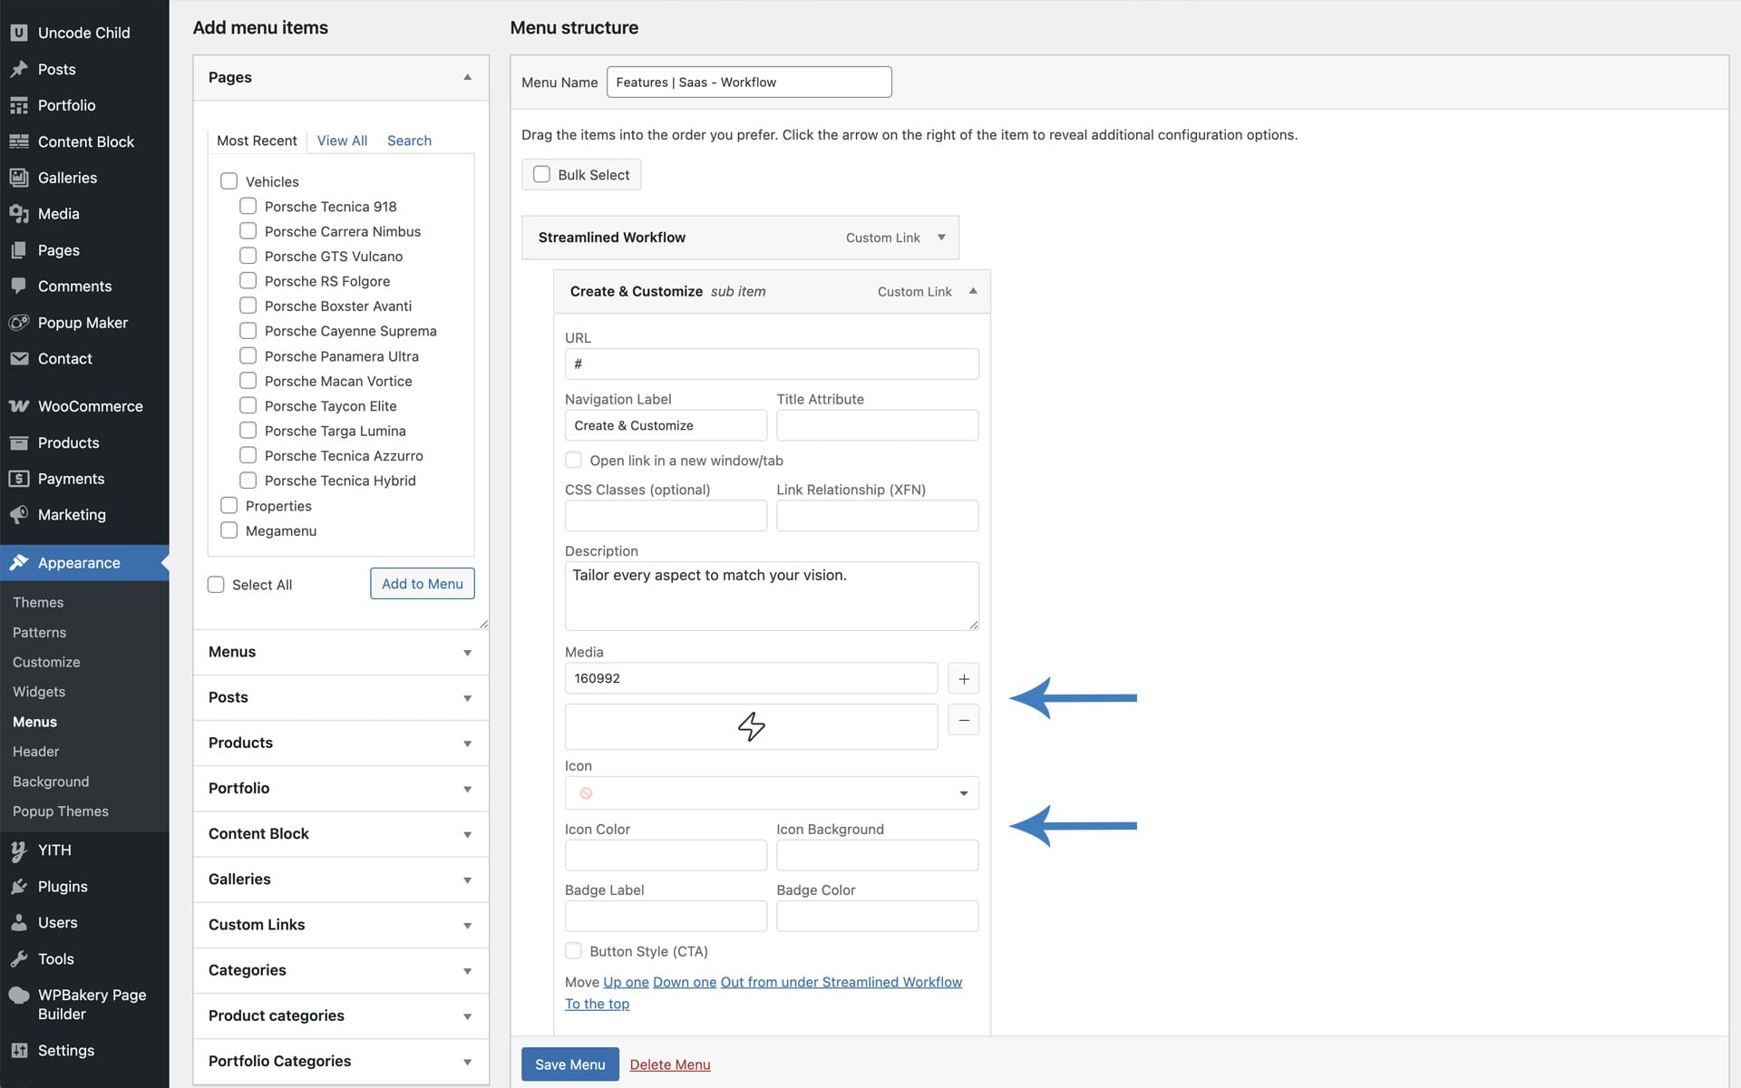Go to Plugins in the sidebar

click(63, 887)
